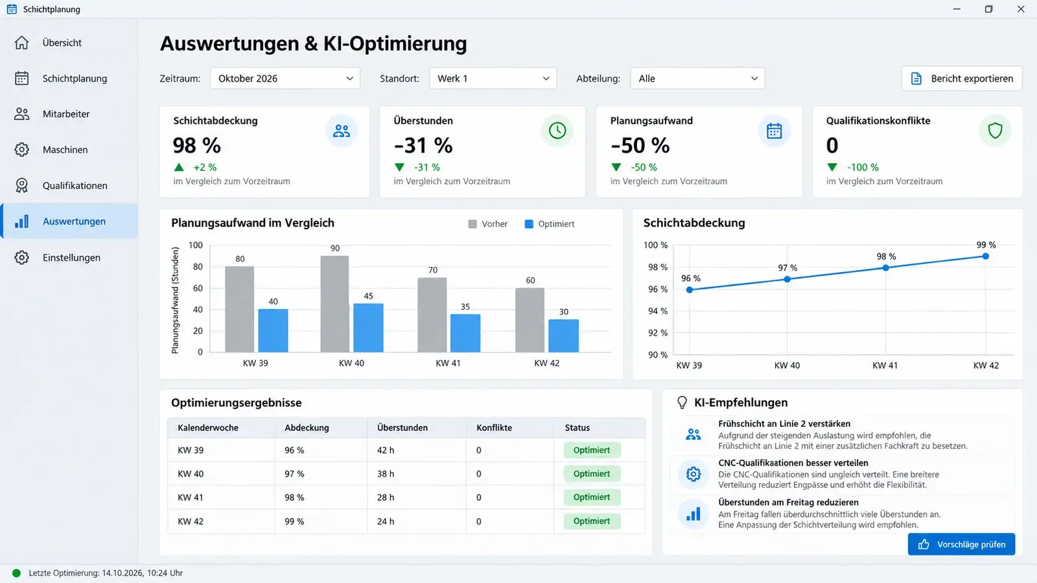The image size is (1037, 583).
Task: Click the Letzte Optimierung status bar text
Action: (x=106, y=573)
